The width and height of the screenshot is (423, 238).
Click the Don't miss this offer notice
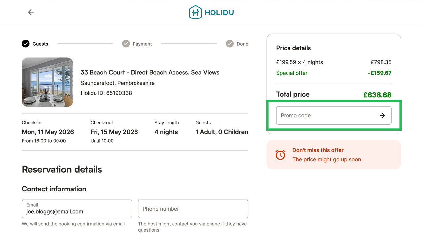coord(333,155)
